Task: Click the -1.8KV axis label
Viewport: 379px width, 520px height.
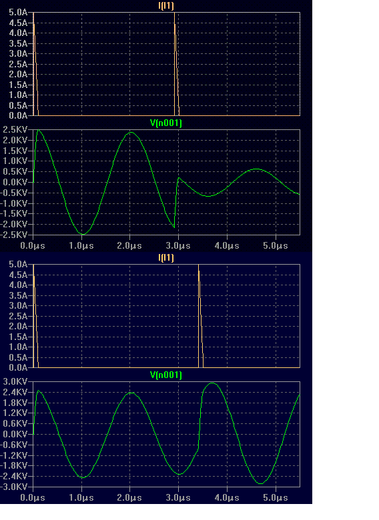Action: point(13,465)
